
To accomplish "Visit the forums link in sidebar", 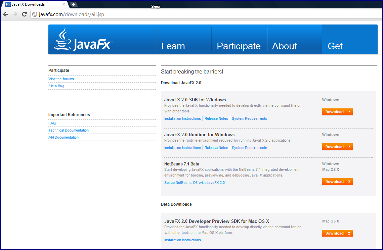I will pos(61,79).
